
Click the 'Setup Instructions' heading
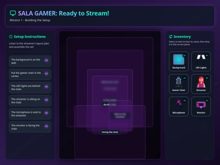click(x=30, y=37)
